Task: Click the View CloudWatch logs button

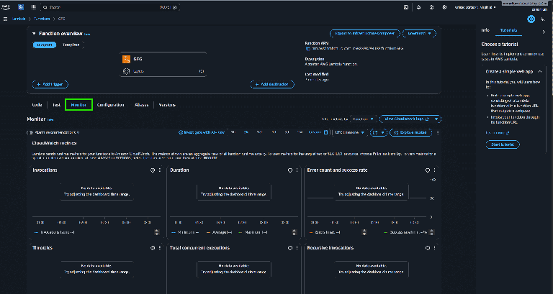Action: pyautogui.click(x=406, y=119)
